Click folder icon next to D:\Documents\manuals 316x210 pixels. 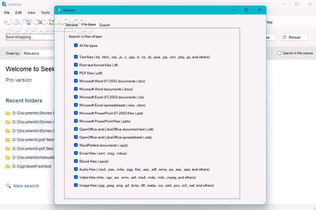[x=8, y=158]
